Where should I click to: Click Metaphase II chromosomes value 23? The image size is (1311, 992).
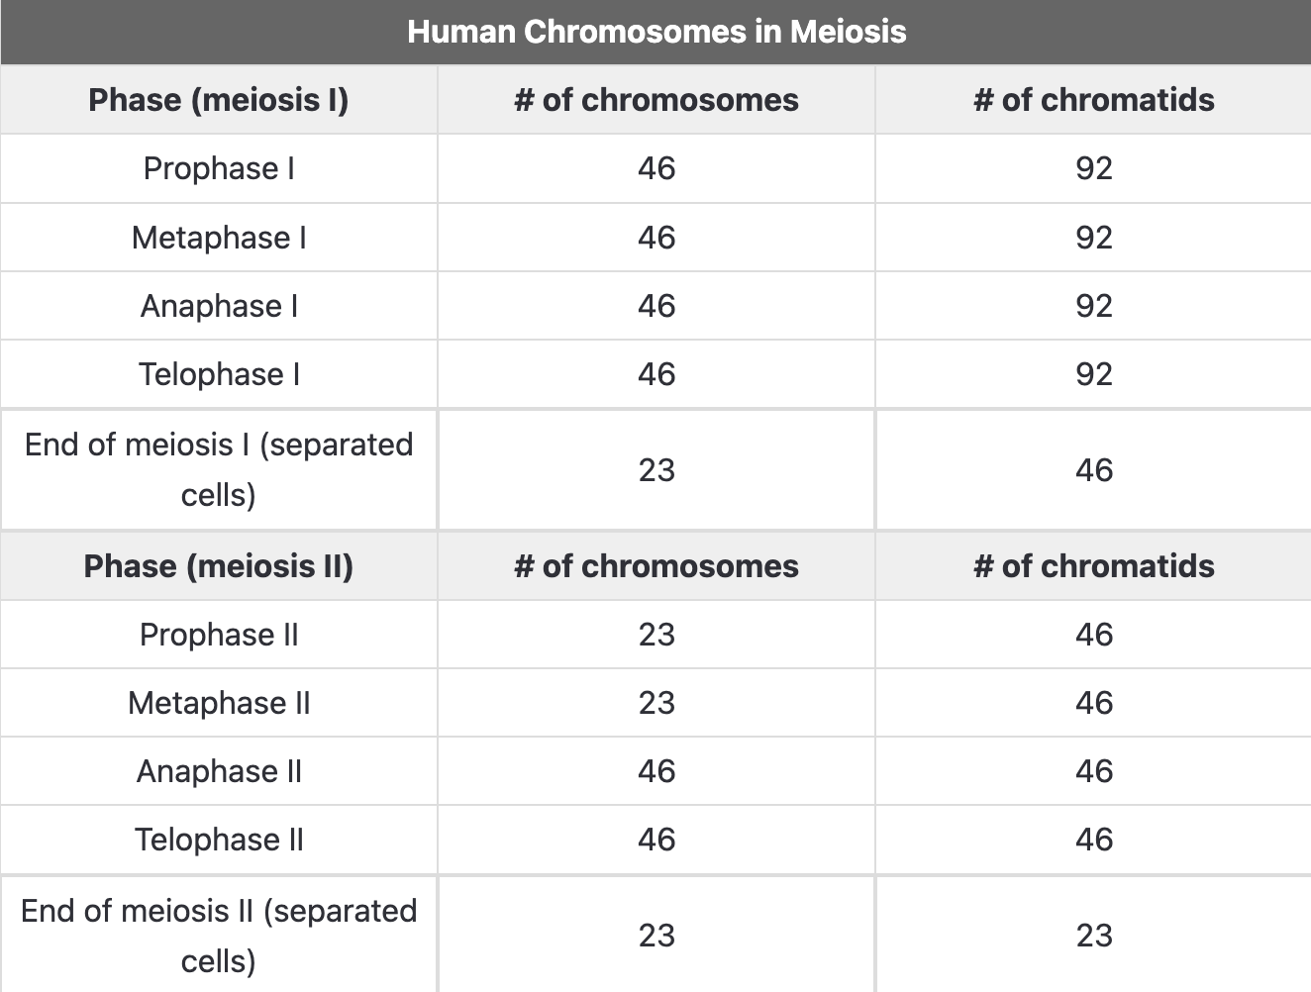[x=656, y=703]
